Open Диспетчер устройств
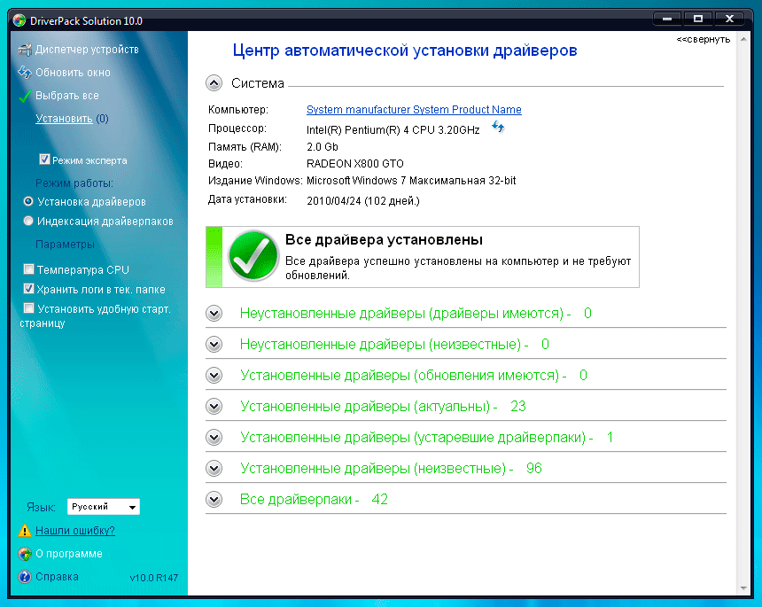 point(87,50)
